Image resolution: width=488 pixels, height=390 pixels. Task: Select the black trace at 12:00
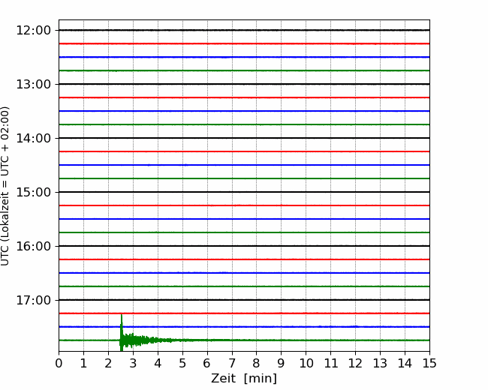(244, 30)
